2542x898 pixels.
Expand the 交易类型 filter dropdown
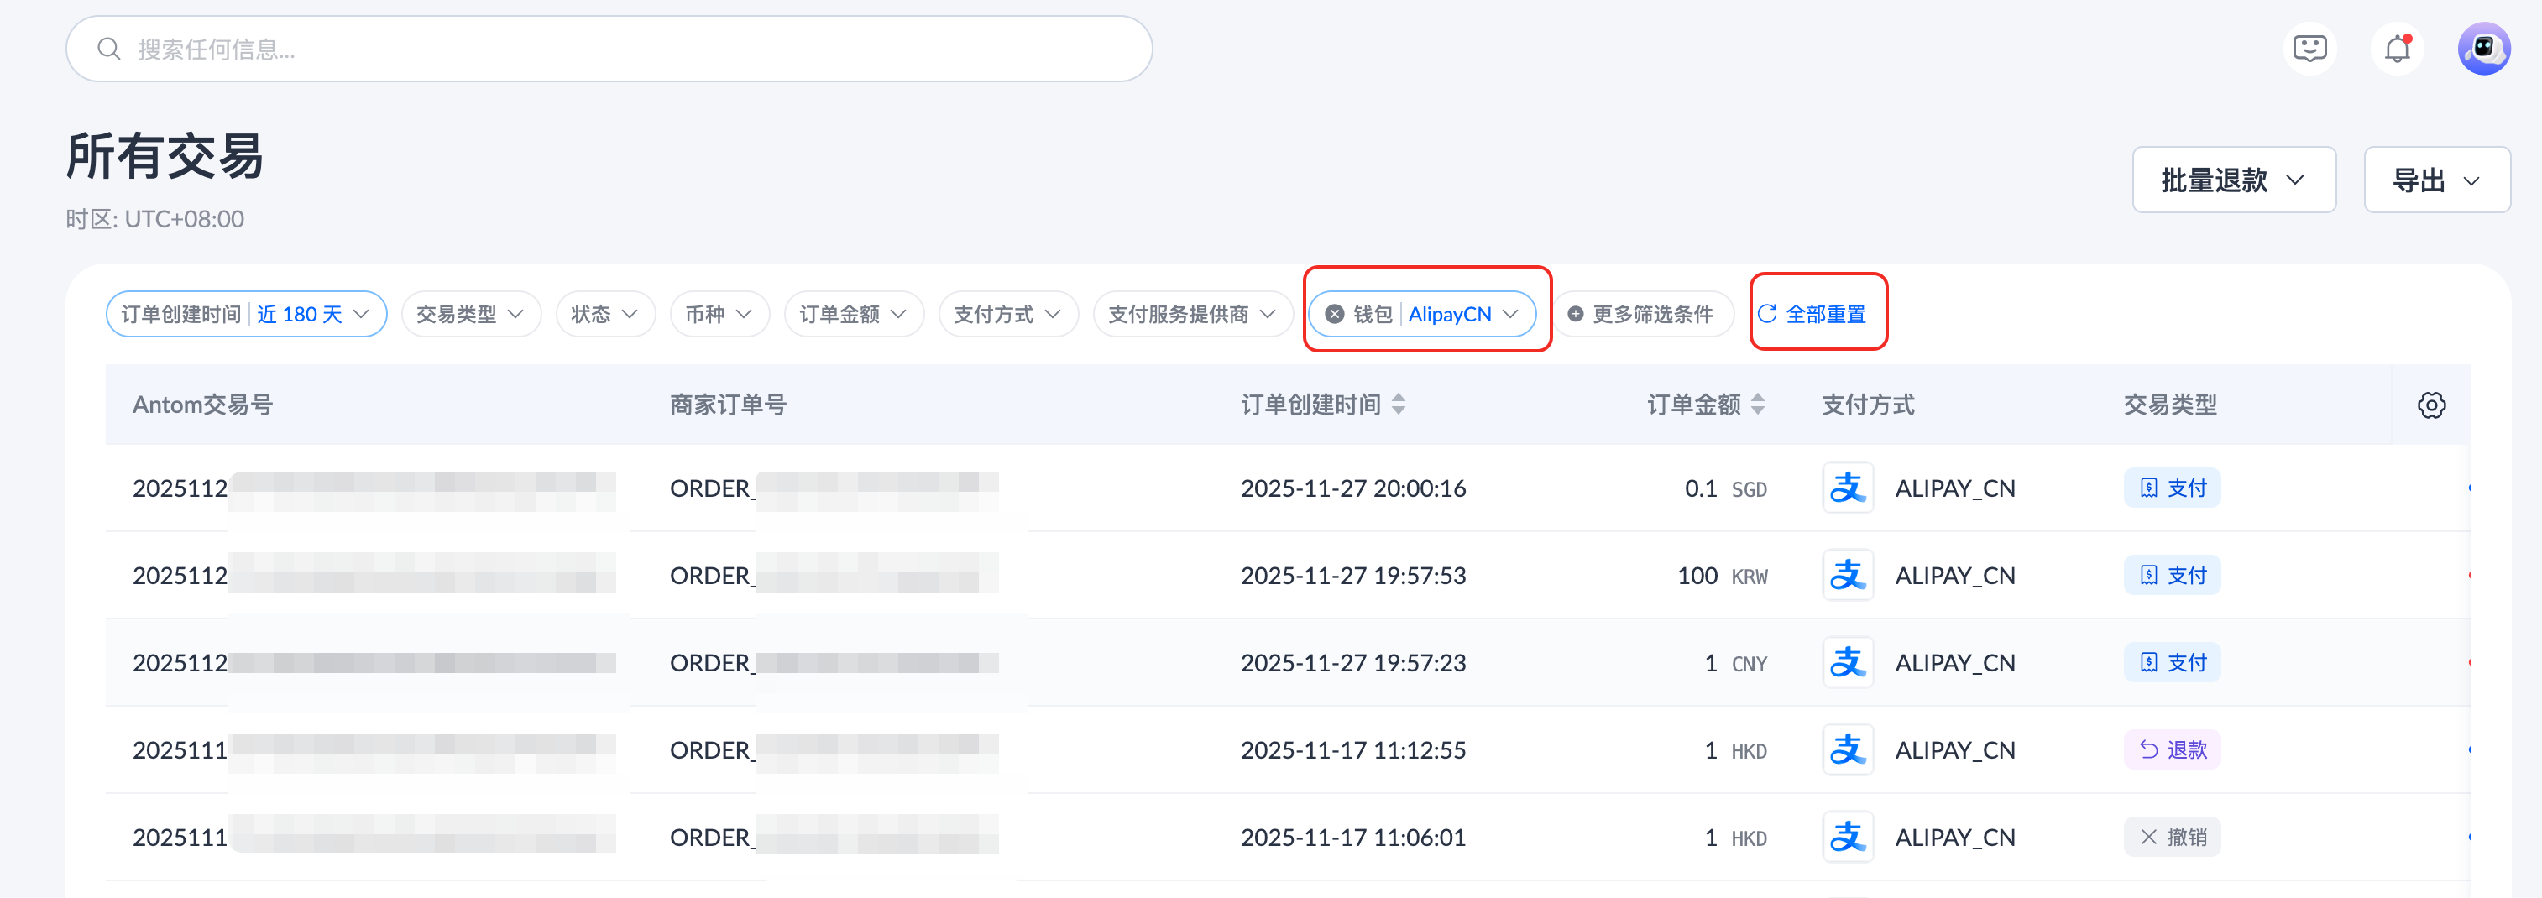(471, 314)
